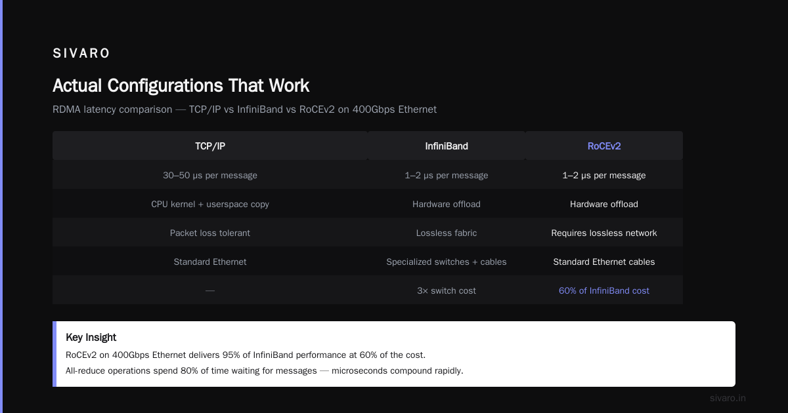Click the 60% of InfiniBand cost cell
This screenshot has height=413, width=788.
[604, 290]
